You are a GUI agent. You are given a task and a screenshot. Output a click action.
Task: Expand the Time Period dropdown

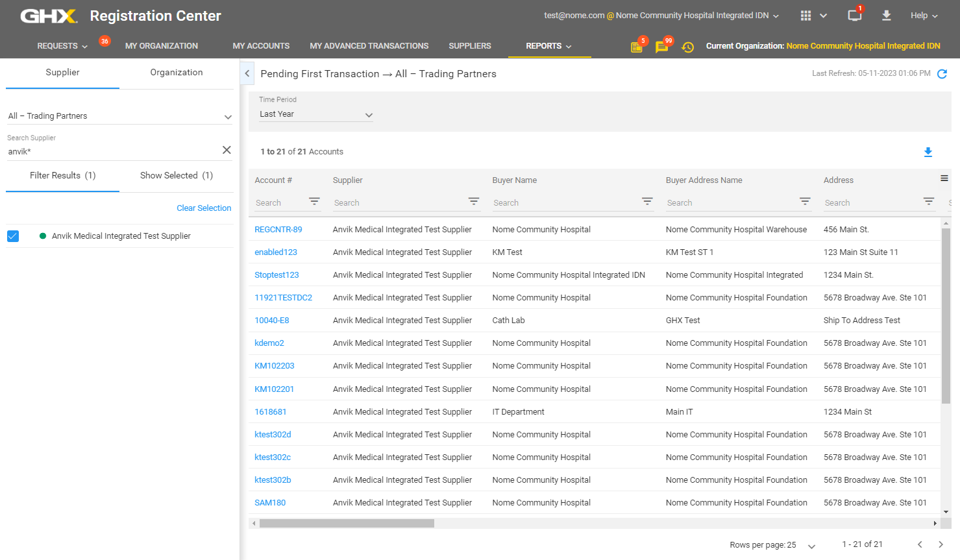[315, 114]
